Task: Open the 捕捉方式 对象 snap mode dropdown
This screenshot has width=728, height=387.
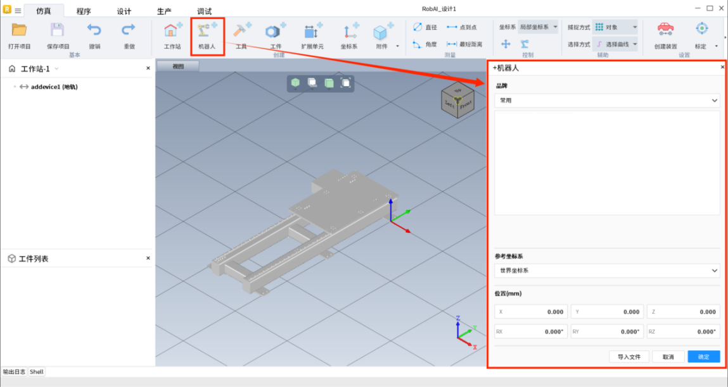Action: coord(615,27)
